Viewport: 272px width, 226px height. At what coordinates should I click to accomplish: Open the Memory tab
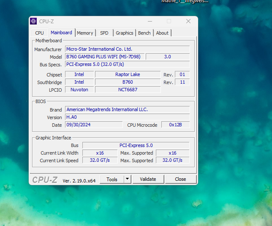pyautogui.click(x=85, y=33)
